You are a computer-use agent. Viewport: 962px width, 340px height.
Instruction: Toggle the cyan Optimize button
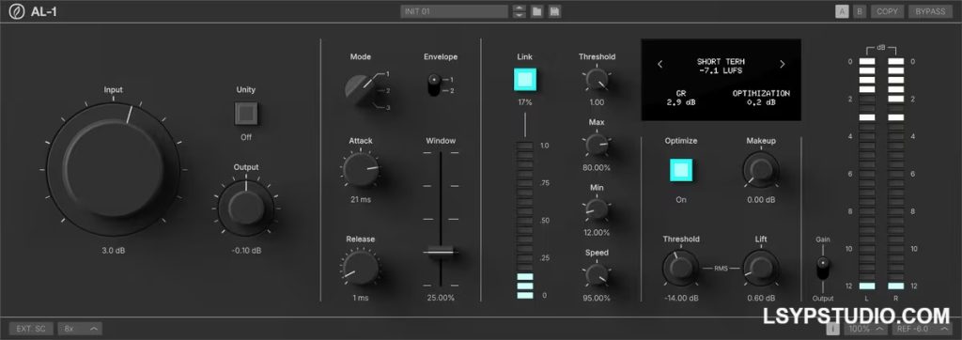coord(681,170)
